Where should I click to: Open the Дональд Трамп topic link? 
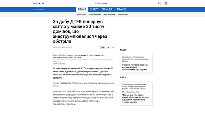click(x=123, y=14)
